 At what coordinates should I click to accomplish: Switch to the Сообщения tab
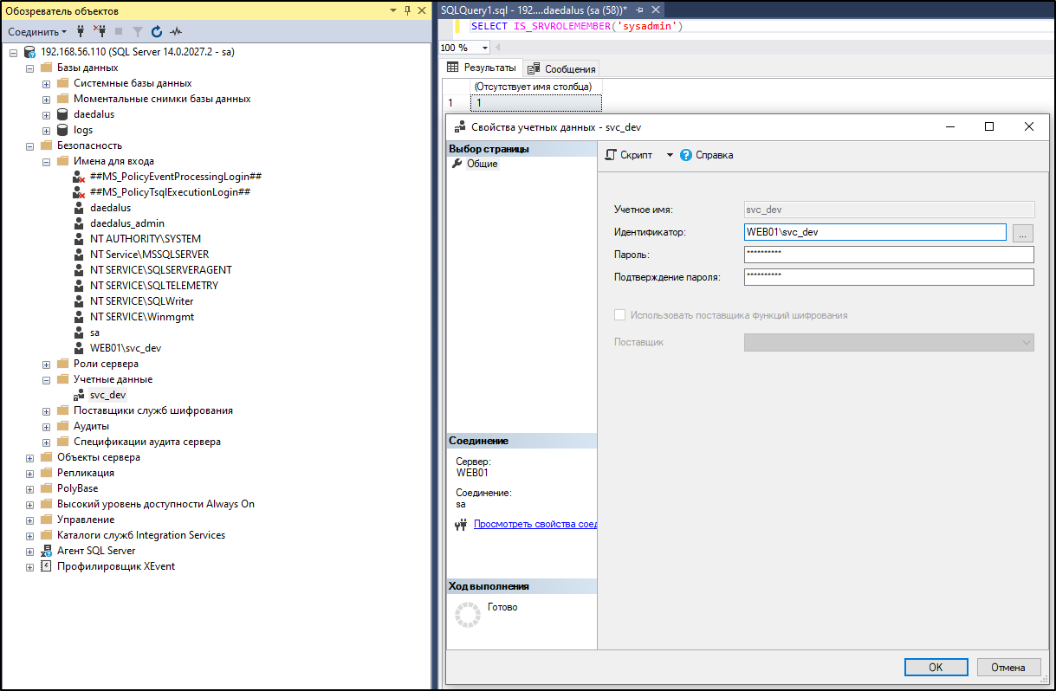pyautogui.click(x=563, y=68)
